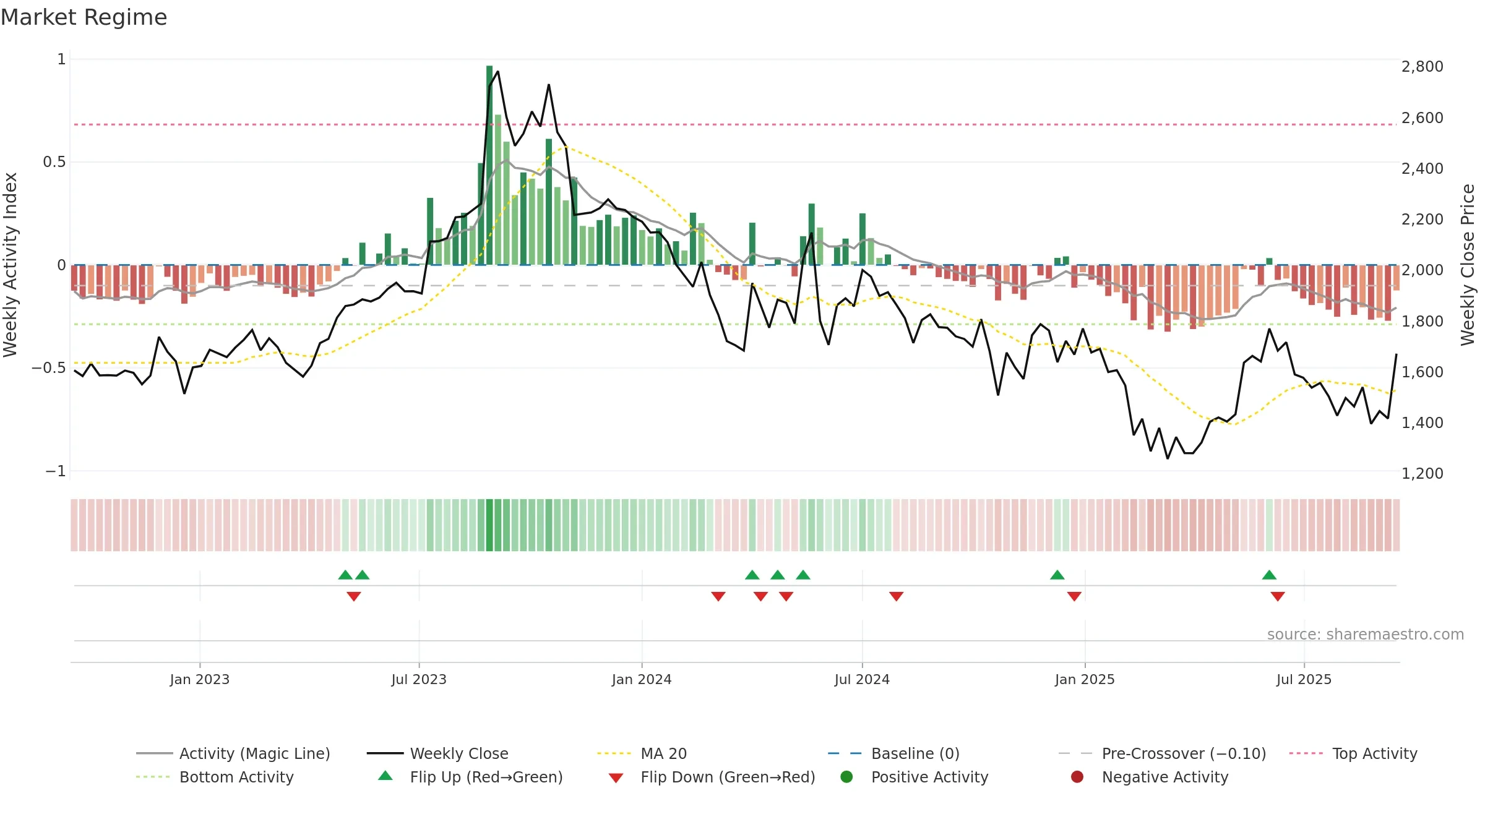Toggle the Bottom Activity legend entry
The image size is (1485, 835).
215,777
